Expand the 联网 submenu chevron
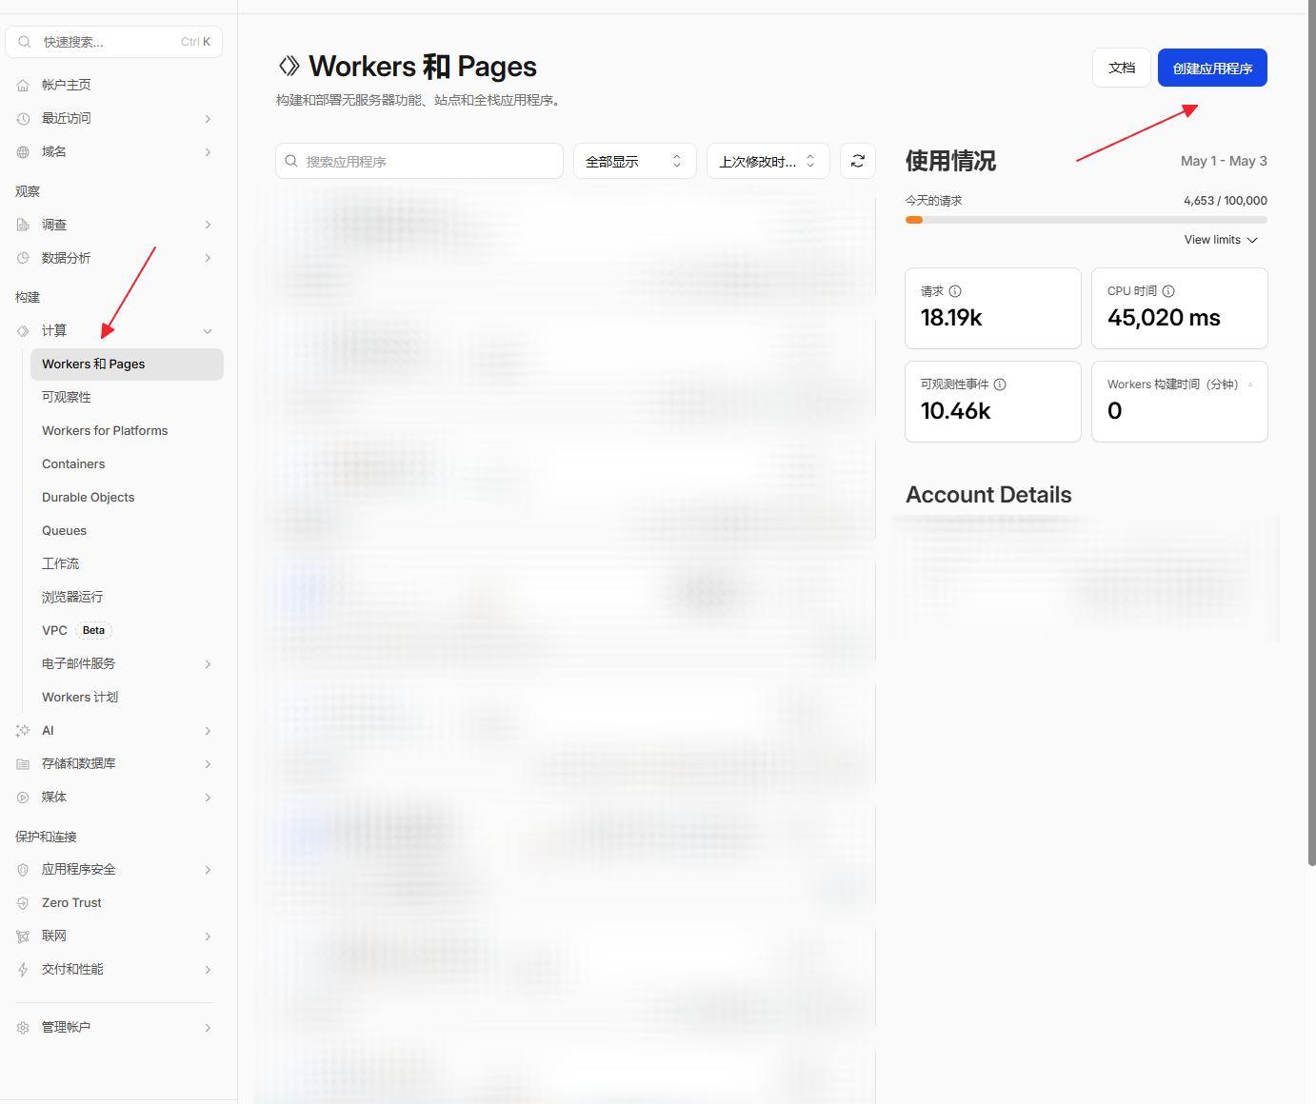Viewport: 1316px width, 1104px height. pyautogui.click(x=208, y=936)
